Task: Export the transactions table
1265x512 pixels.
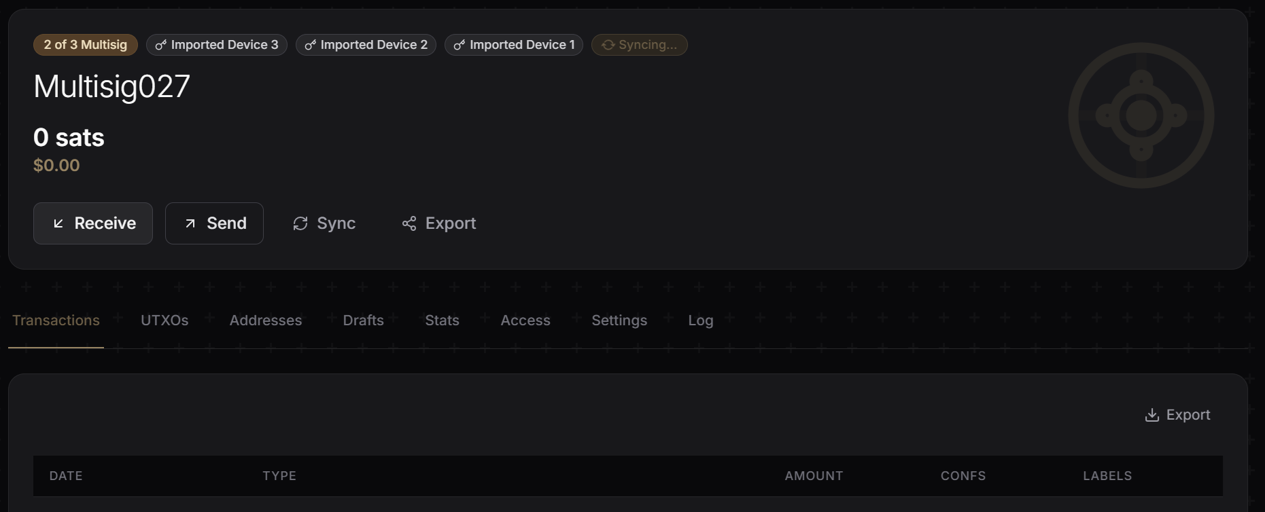Action: point(1178,415)
